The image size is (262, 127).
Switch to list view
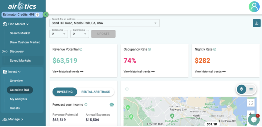pos(251,89)
